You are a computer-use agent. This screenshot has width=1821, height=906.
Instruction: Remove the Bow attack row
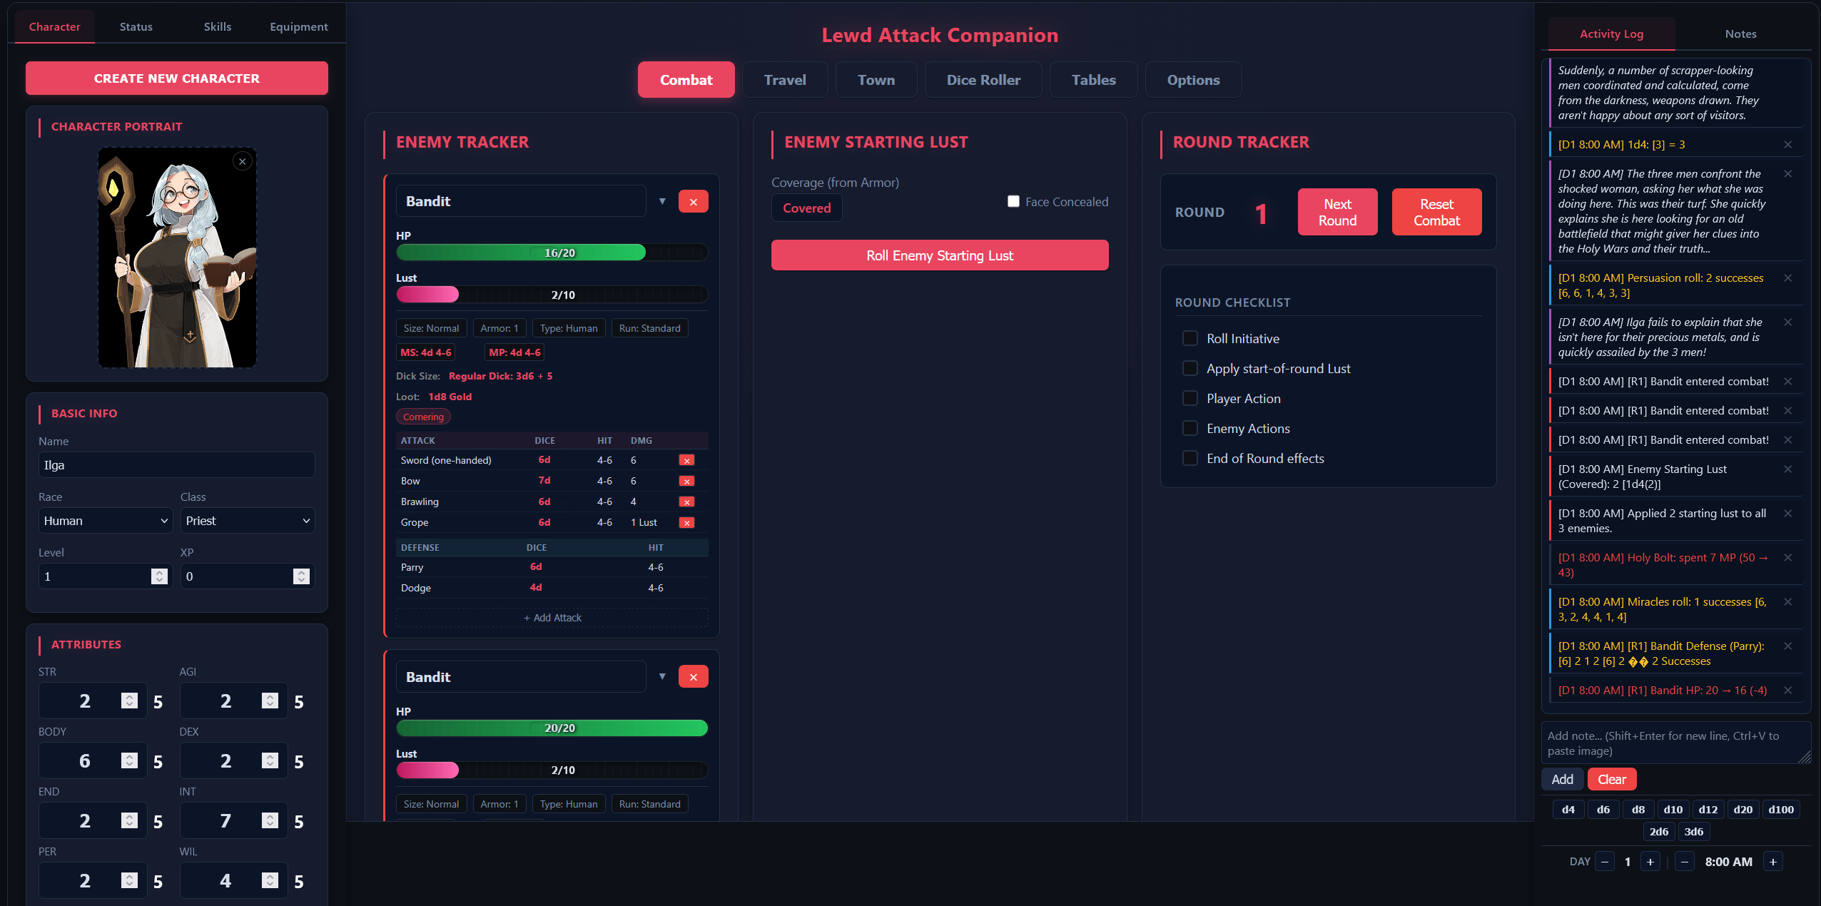pyautogui.click(x=686, y=482)
